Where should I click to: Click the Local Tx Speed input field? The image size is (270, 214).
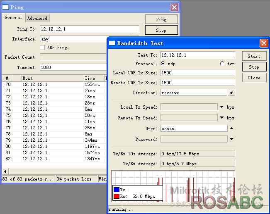pyautogui.click(x=189, y=107)
